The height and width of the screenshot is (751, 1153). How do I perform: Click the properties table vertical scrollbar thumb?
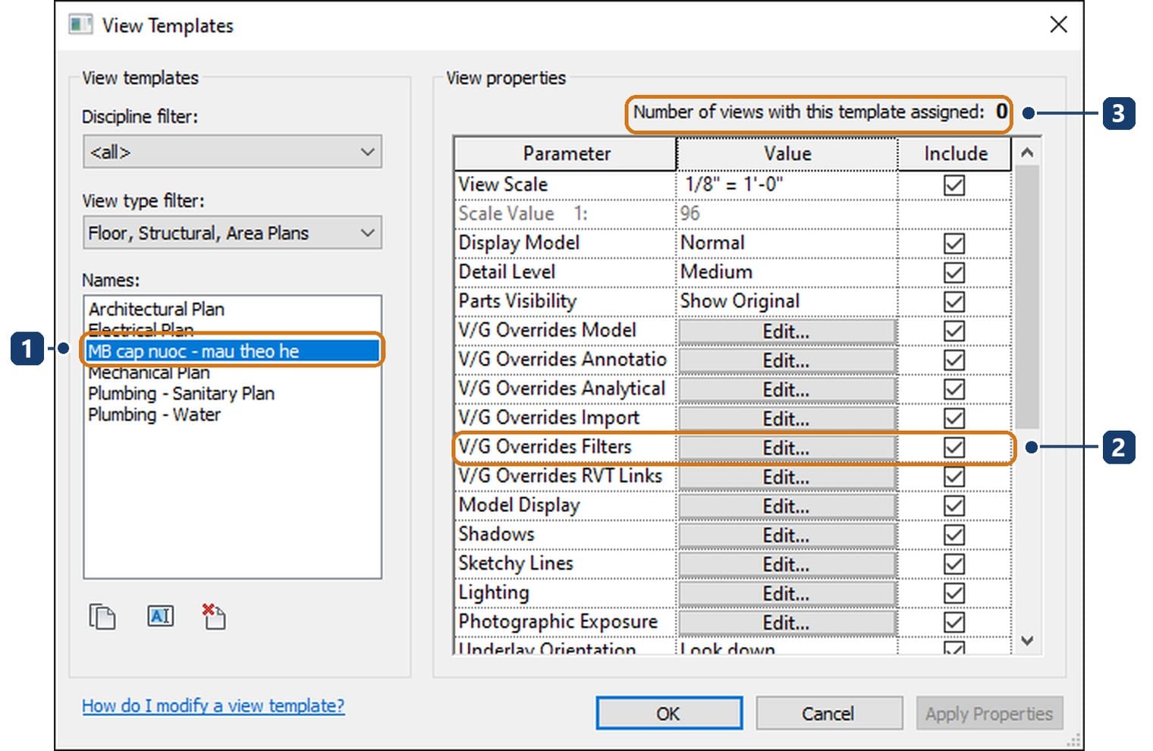(1027, 296)
